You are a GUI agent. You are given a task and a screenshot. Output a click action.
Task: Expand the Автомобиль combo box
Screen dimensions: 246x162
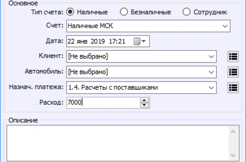(210, 72)
